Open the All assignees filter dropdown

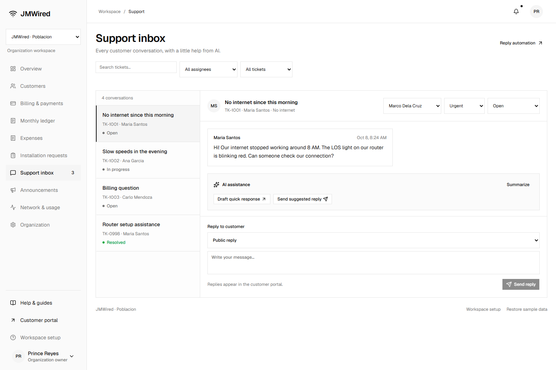click(208, 69)
